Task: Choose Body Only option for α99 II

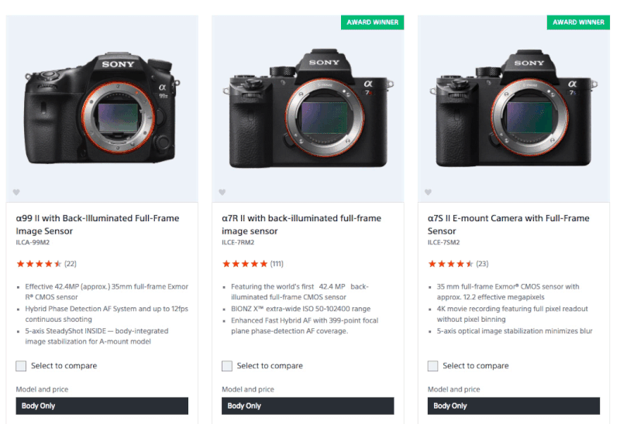Action: coord(102,405)
